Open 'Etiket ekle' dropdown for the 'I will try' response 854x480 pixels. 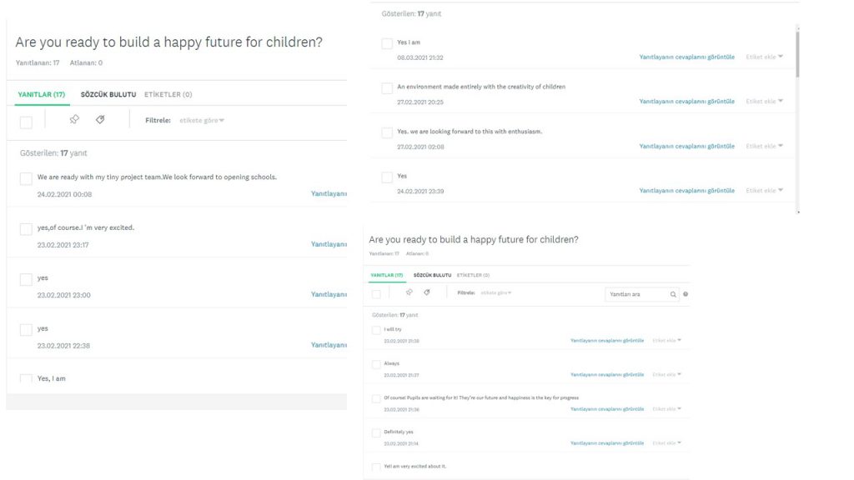[667, 341]
